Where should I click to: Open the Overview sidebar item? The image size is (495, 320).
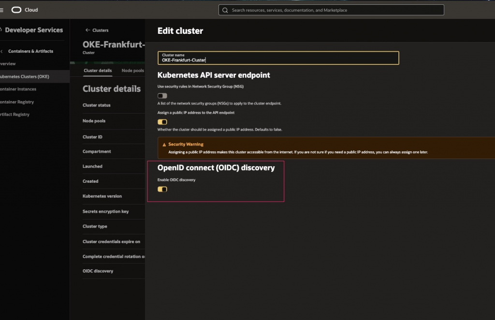pyautogui.click(x=8, y=64)
